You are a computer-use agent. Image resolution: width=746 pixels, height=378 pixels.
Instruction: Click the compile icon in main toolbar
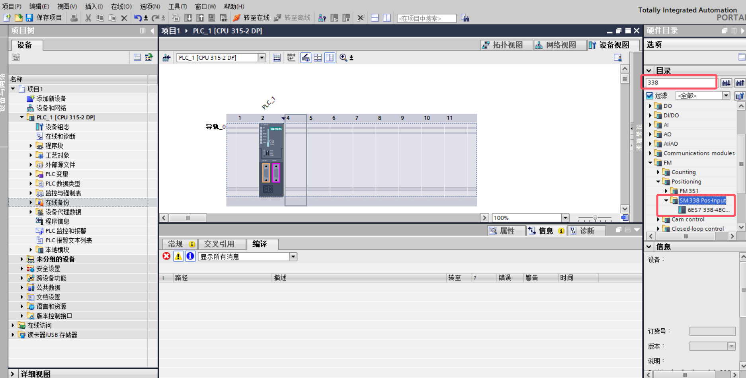pyautogui.click(x=176, y=18)
